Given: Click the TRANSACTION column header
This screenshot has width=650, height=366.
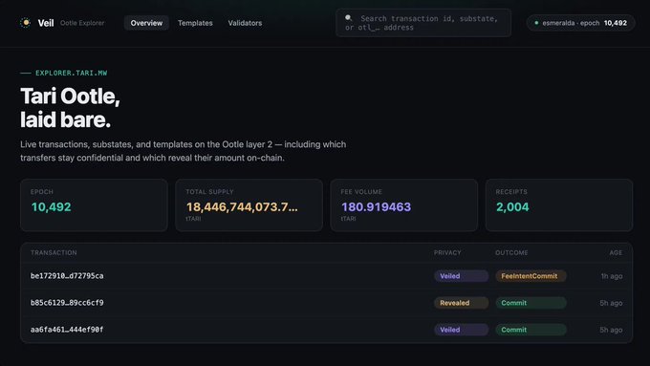Looking at the screenshot, I should point(54,252).
